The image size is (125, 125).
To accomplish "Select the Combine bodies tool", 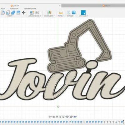I will pos(13,12).
